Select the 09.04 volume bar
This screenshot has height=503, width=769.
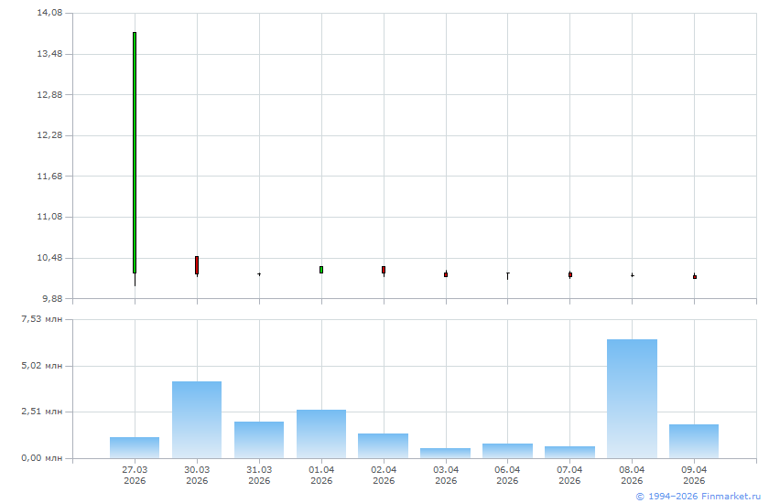click(x=694, y=441)
